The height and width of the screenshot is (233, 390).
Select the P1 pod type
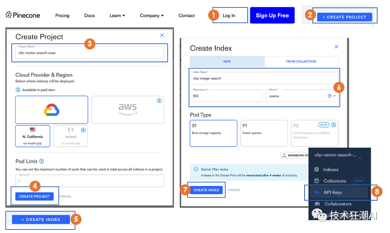point(264,133)
